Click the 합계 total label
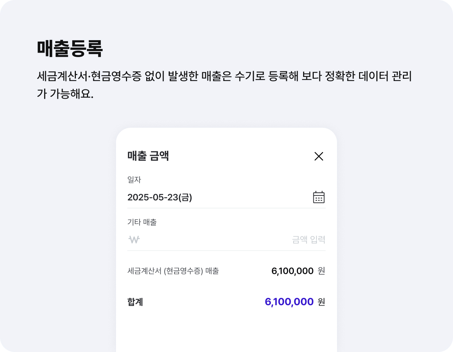453x352 pixels. pyautogui.click(x=135, y=302)
